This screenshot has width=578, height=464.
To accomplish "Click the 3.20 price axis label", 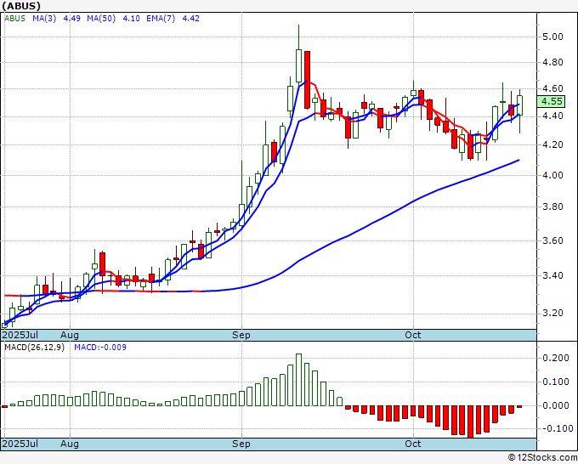I will click(x=551, y=313).
